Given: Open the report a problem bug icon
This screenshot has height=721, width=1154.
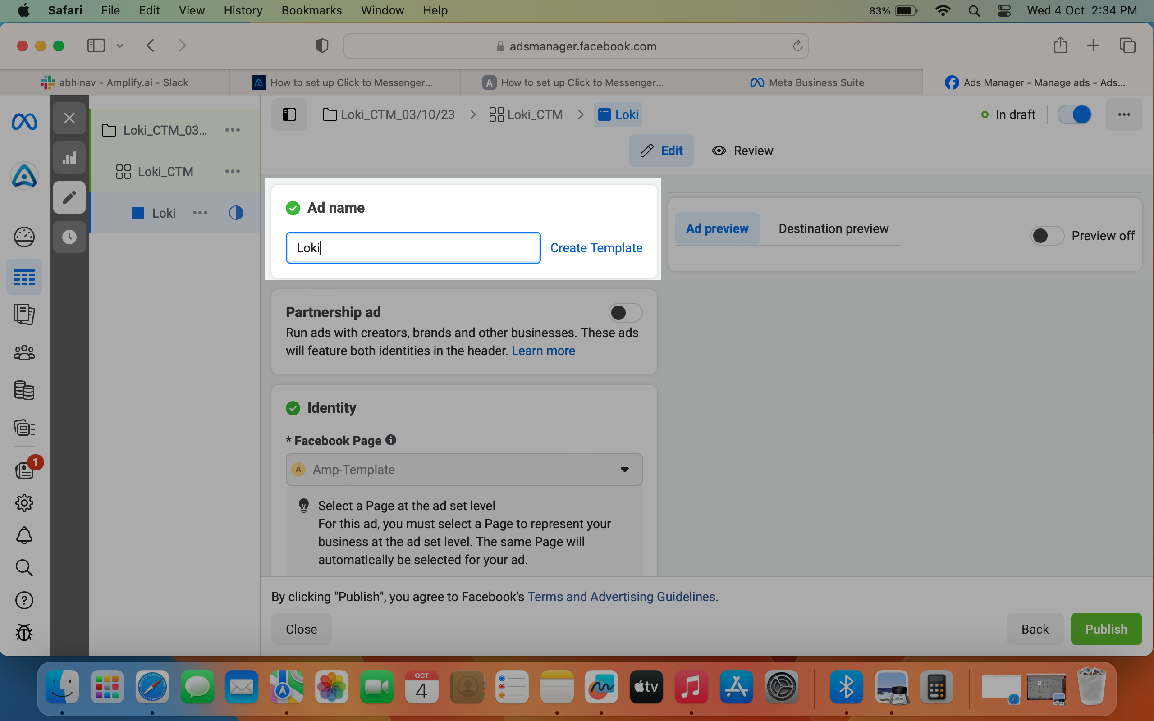Looking at the screenshot, I should pyautogui.click(x=24, y=633).
